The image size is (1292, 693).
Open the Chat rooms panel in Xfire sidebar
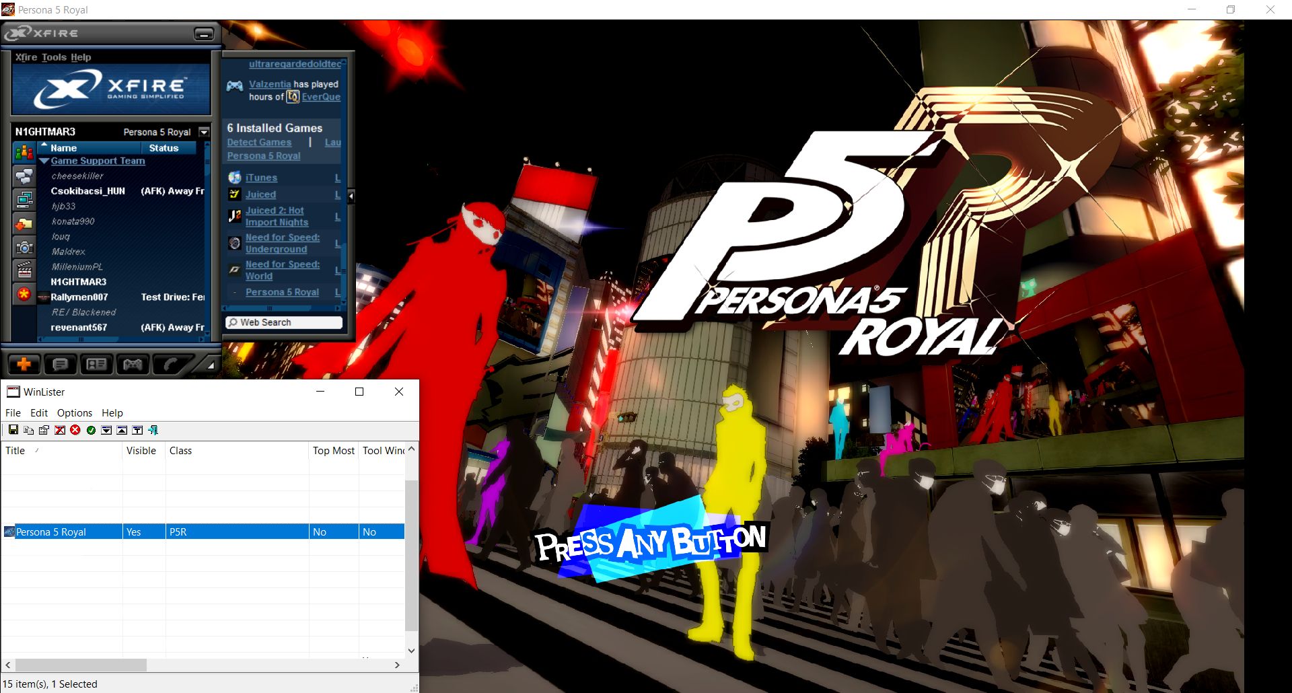pos(25,177)
